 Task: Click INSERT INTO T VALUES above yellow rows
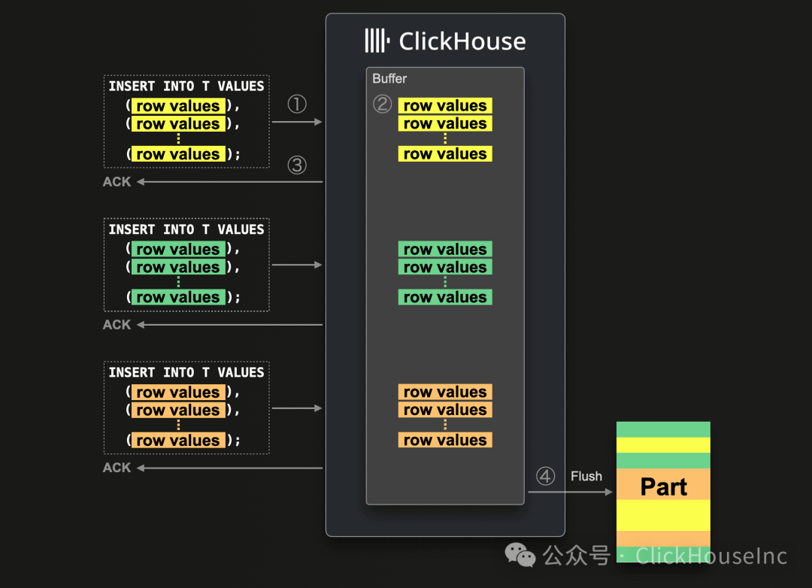[x=186, y=86]
